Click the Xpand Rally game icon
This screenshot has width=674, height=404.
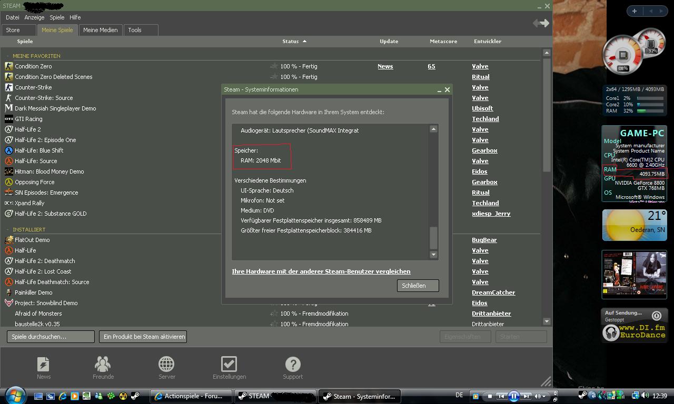click(x=8, y=203)
